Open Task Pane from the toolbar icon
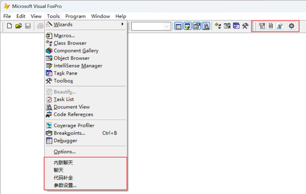This screenshot has height=194, width=306. [236, 26]
